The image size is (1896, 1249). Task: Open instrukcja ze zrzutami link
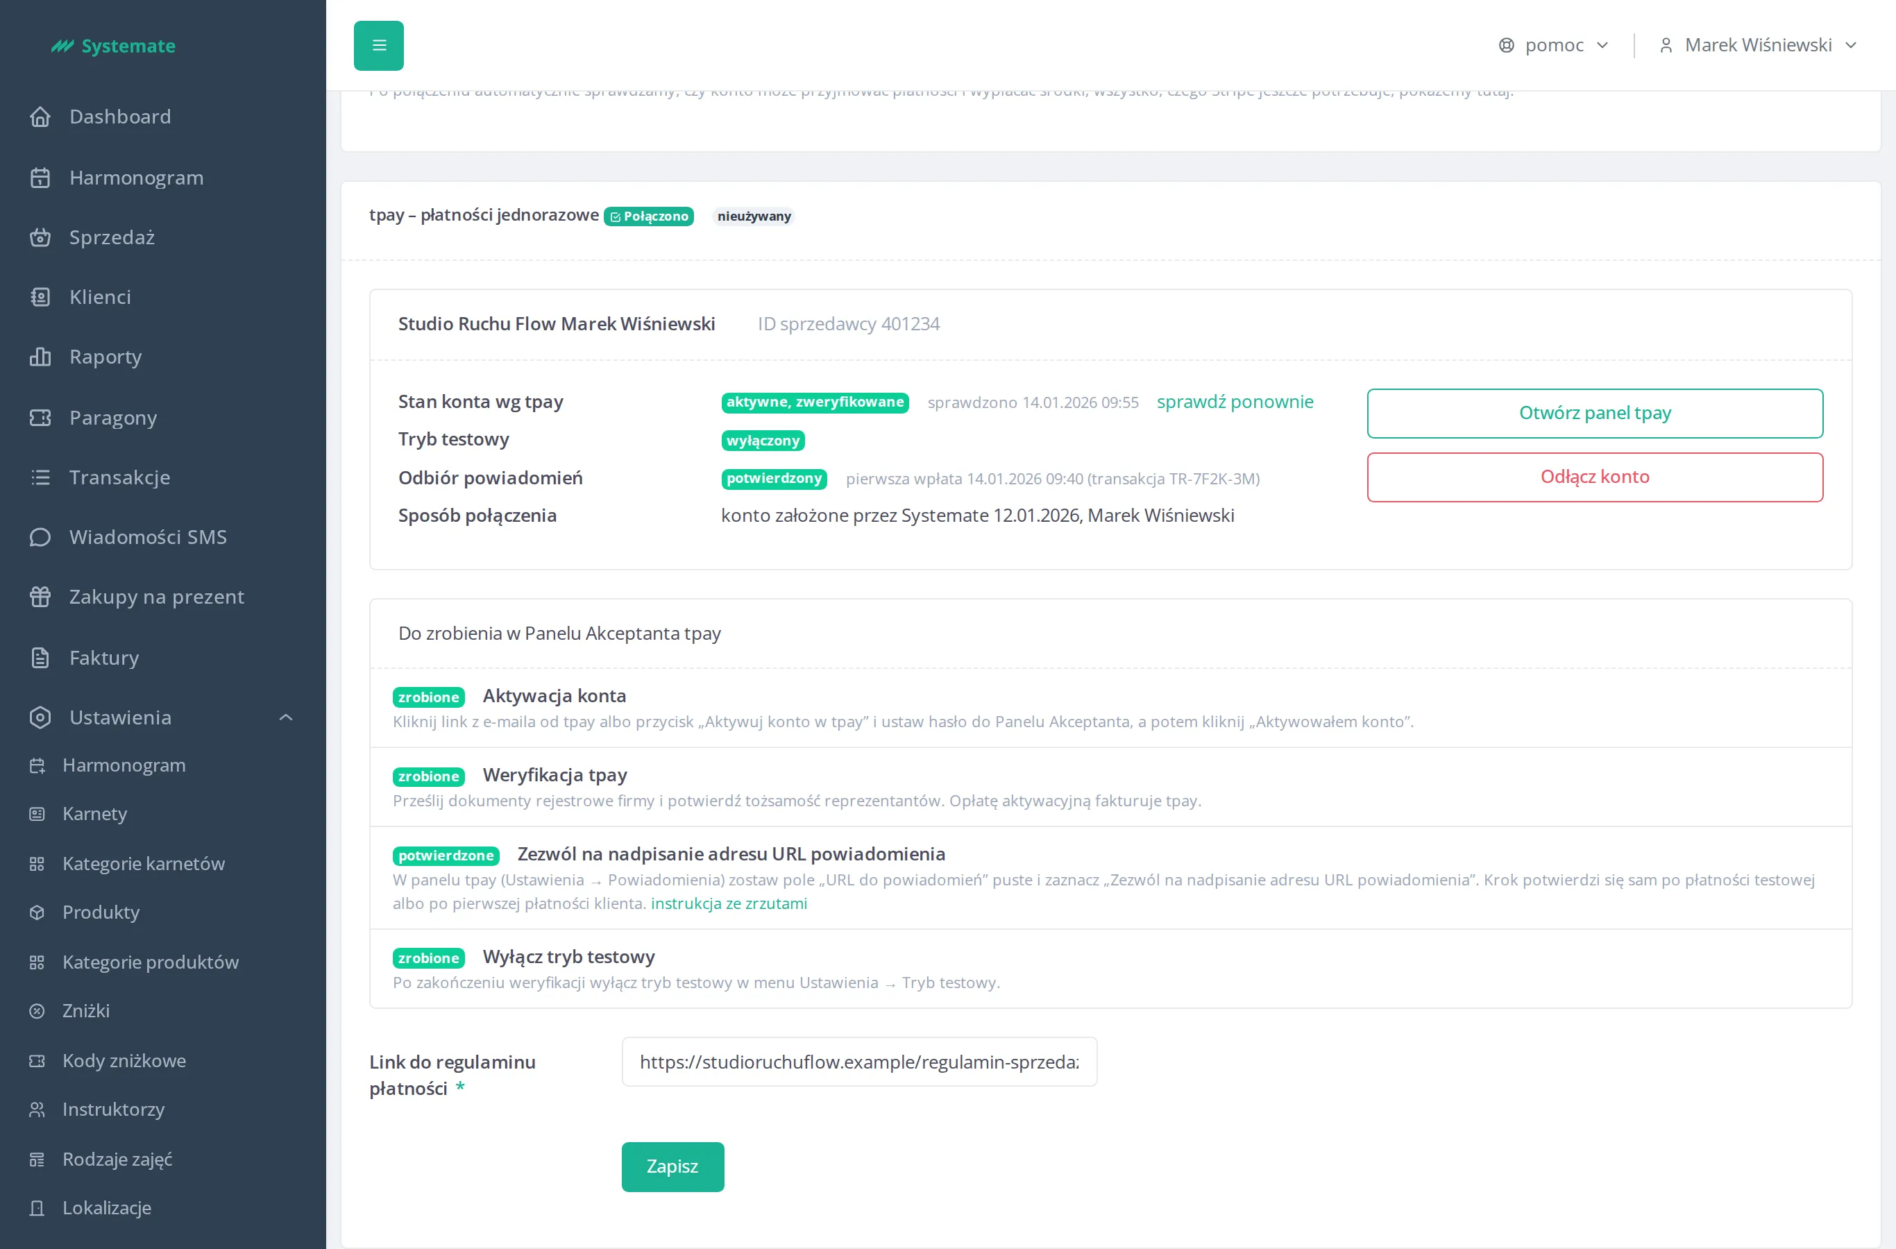pyautogui.click(x=729, y=903)
